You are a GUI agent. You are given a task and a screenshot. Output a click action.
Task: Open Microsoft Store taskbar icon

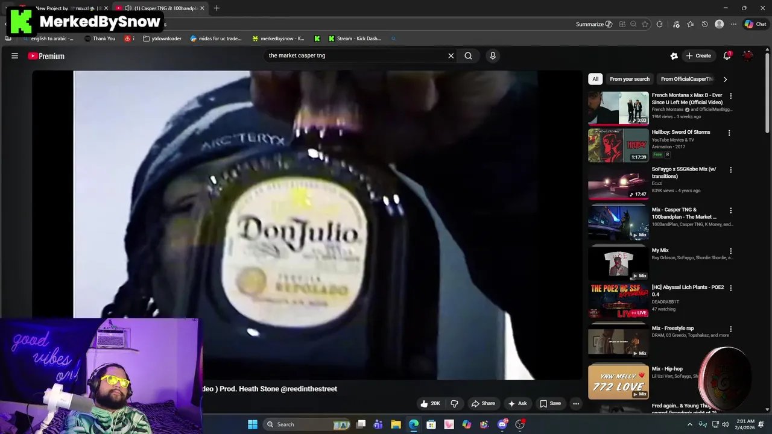coord(431,424)
